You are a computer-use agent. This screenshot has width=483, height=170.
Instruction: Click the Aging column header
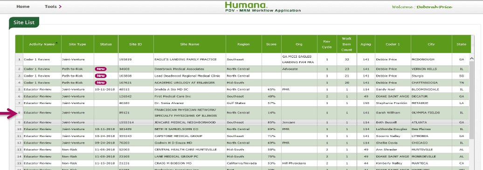[366, 44]
